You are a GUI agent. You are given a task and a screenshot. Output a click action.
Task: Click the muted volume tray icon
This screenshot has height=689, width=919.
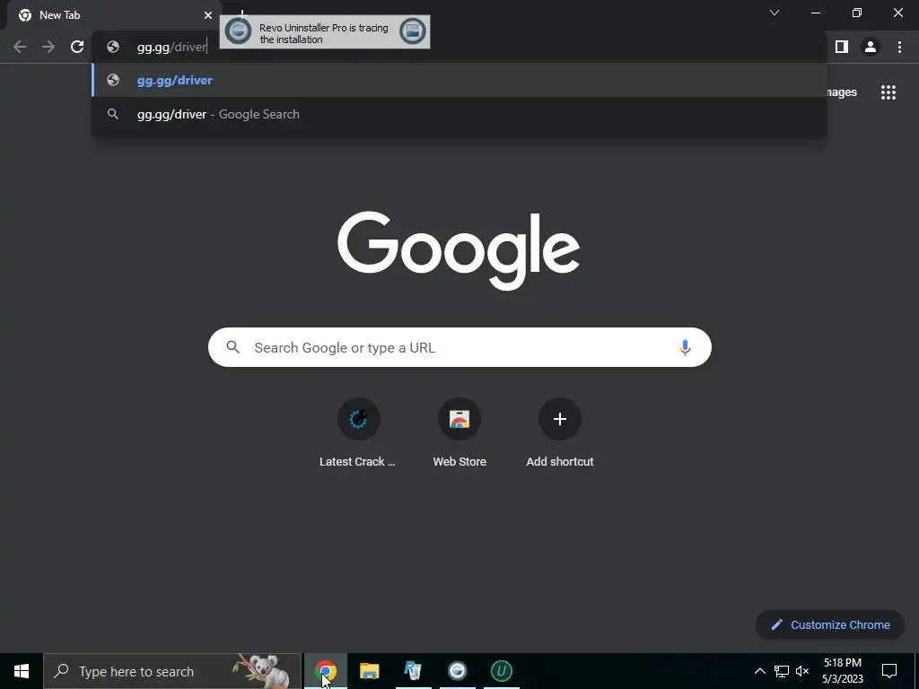click(x=802, y=671)
